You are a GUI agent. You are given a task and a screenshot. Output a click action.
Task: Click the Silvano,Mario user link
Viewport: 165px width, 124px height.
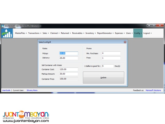point(32,90)
